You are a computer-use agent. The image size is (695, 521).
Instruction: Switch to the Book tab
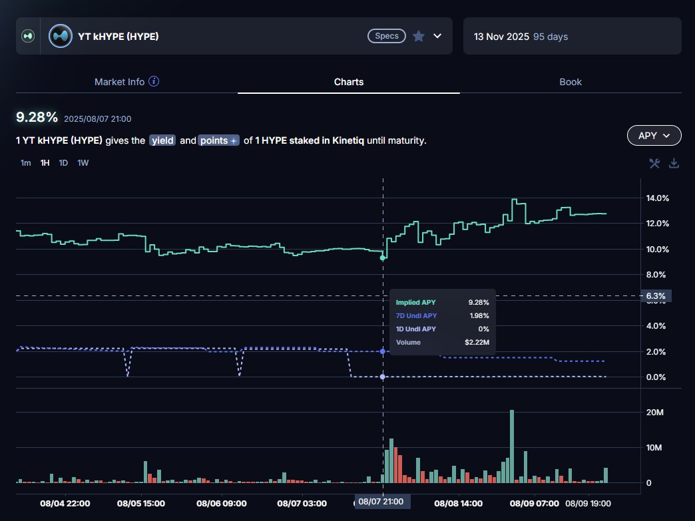571,81
